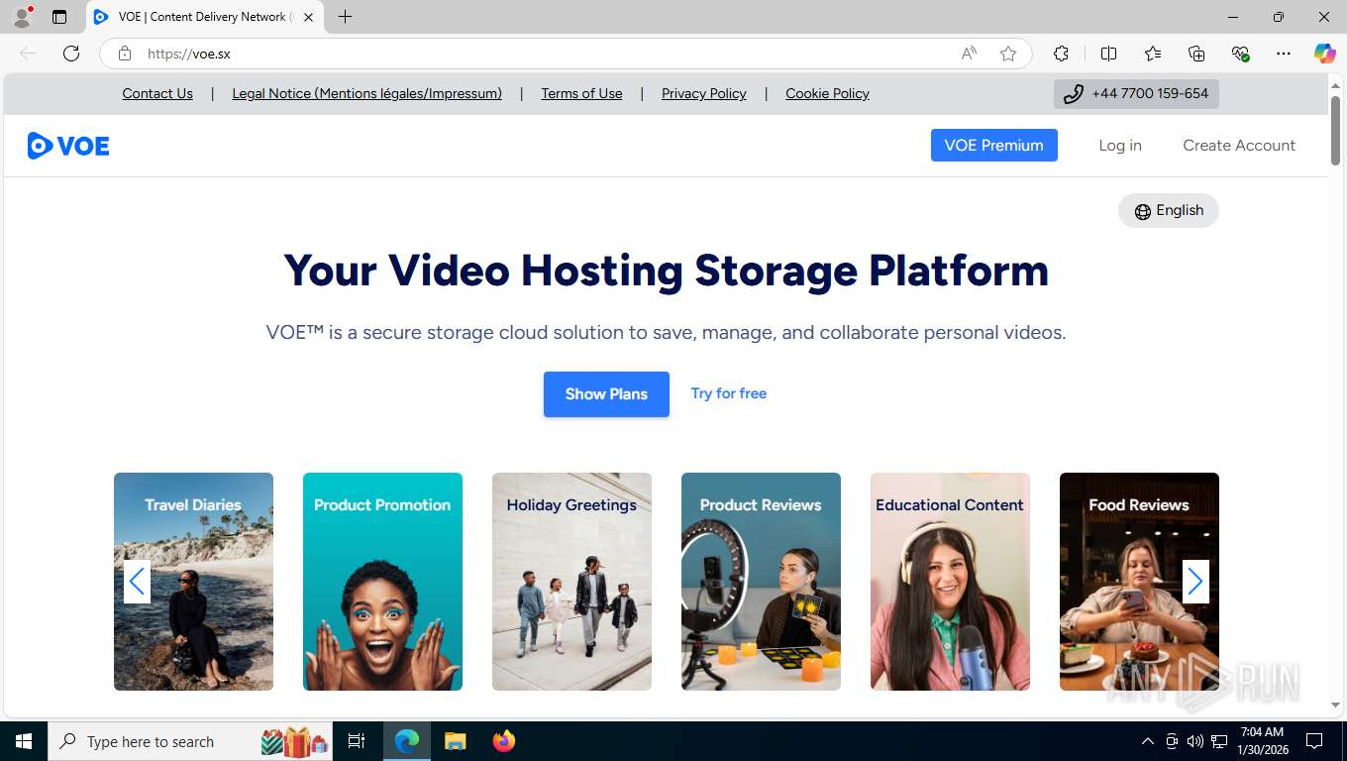Open the Product Promotion card
Viewport: 1347px width, 761px height.
click(382, 582)
